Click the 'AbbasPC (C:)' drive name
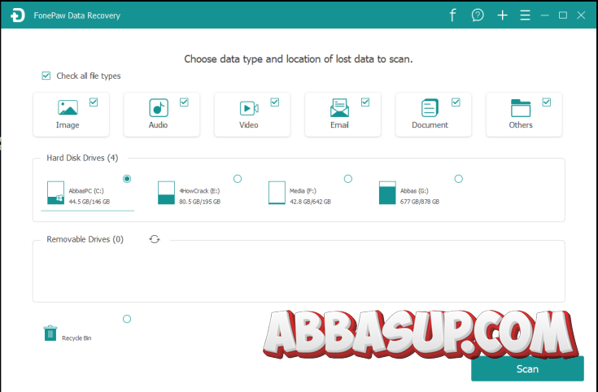Viewport: 598px width, 392px height. [x=86, y=190]
